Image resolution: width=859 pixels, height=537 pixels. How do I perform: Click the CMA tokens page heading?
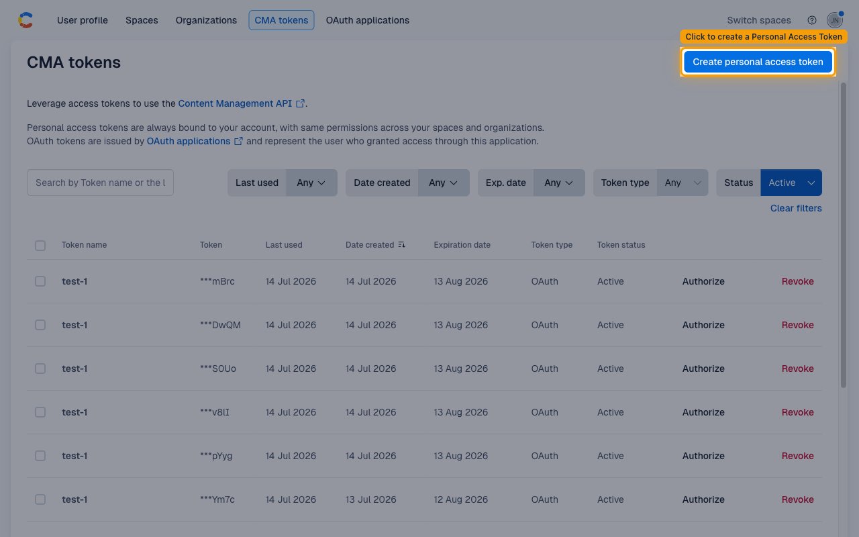point(74,62)
